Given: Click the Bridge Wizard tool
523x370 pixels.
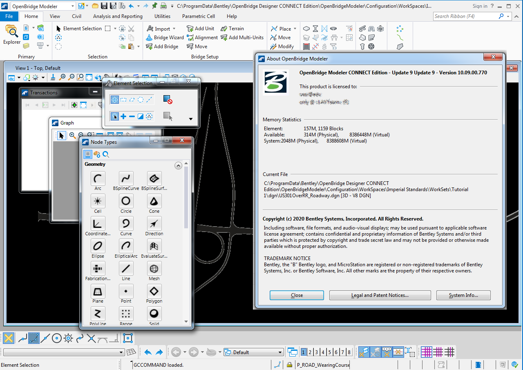Looking at the screenshot, I should 165,38.
